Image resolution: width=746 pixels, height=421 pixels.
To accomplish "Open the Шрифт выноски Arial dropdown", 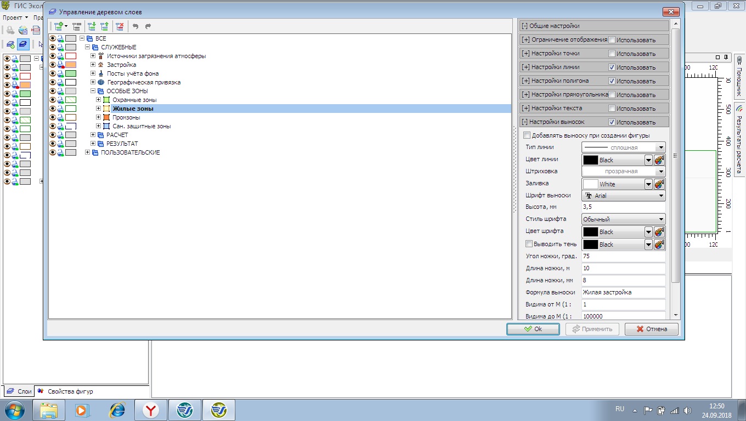I will click(x=661, y=196).
